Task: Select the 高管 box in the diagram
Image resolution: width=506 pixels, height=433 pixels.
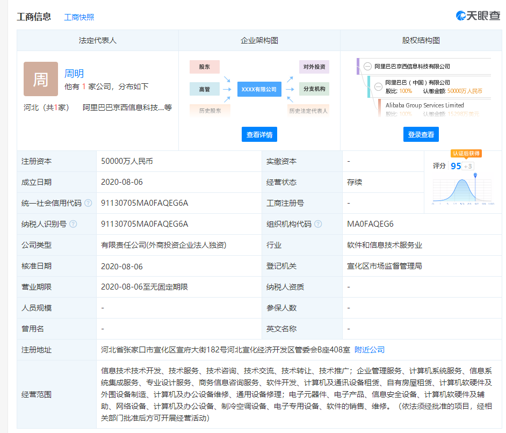Action: (x=205, y=89)
